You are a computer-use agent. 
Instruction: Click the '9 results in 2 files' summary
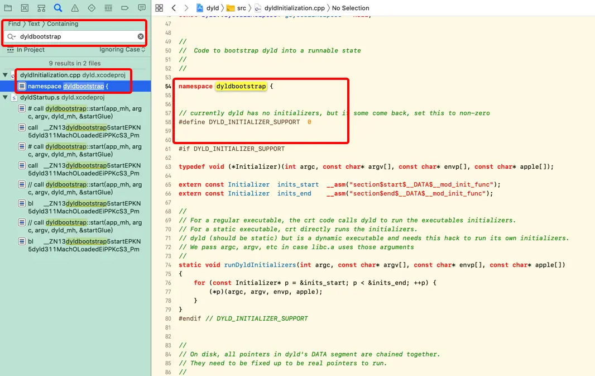pyautogui.click(x=75, y=64)
